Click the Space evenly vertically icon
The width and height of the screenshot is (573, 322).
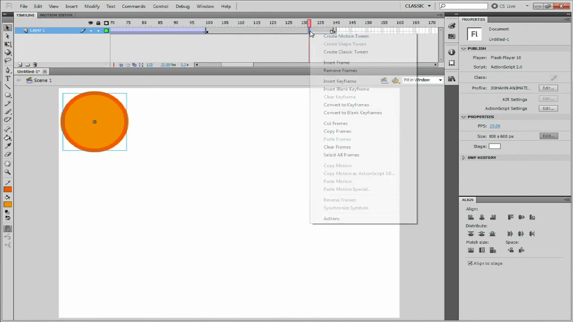(x=511, y=250)
